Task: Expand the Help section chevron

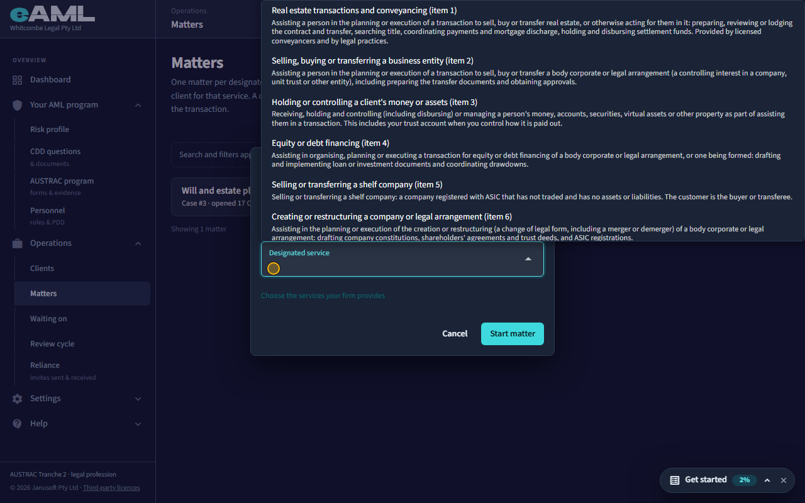Action: pyautogui.click(x=138, y=424)
